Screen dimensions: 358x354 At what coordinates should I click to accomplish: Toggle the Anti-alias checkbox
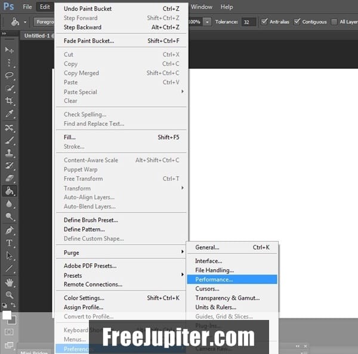(264, 21)
